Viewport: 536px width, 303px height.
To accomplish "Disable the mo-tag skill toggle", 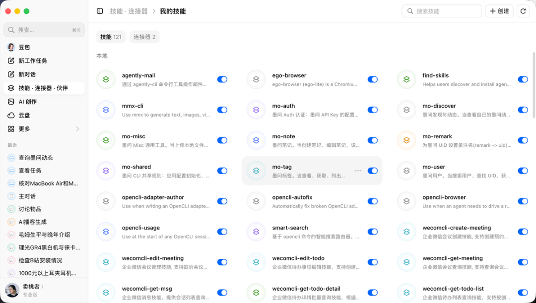I will tap(373, 171).
